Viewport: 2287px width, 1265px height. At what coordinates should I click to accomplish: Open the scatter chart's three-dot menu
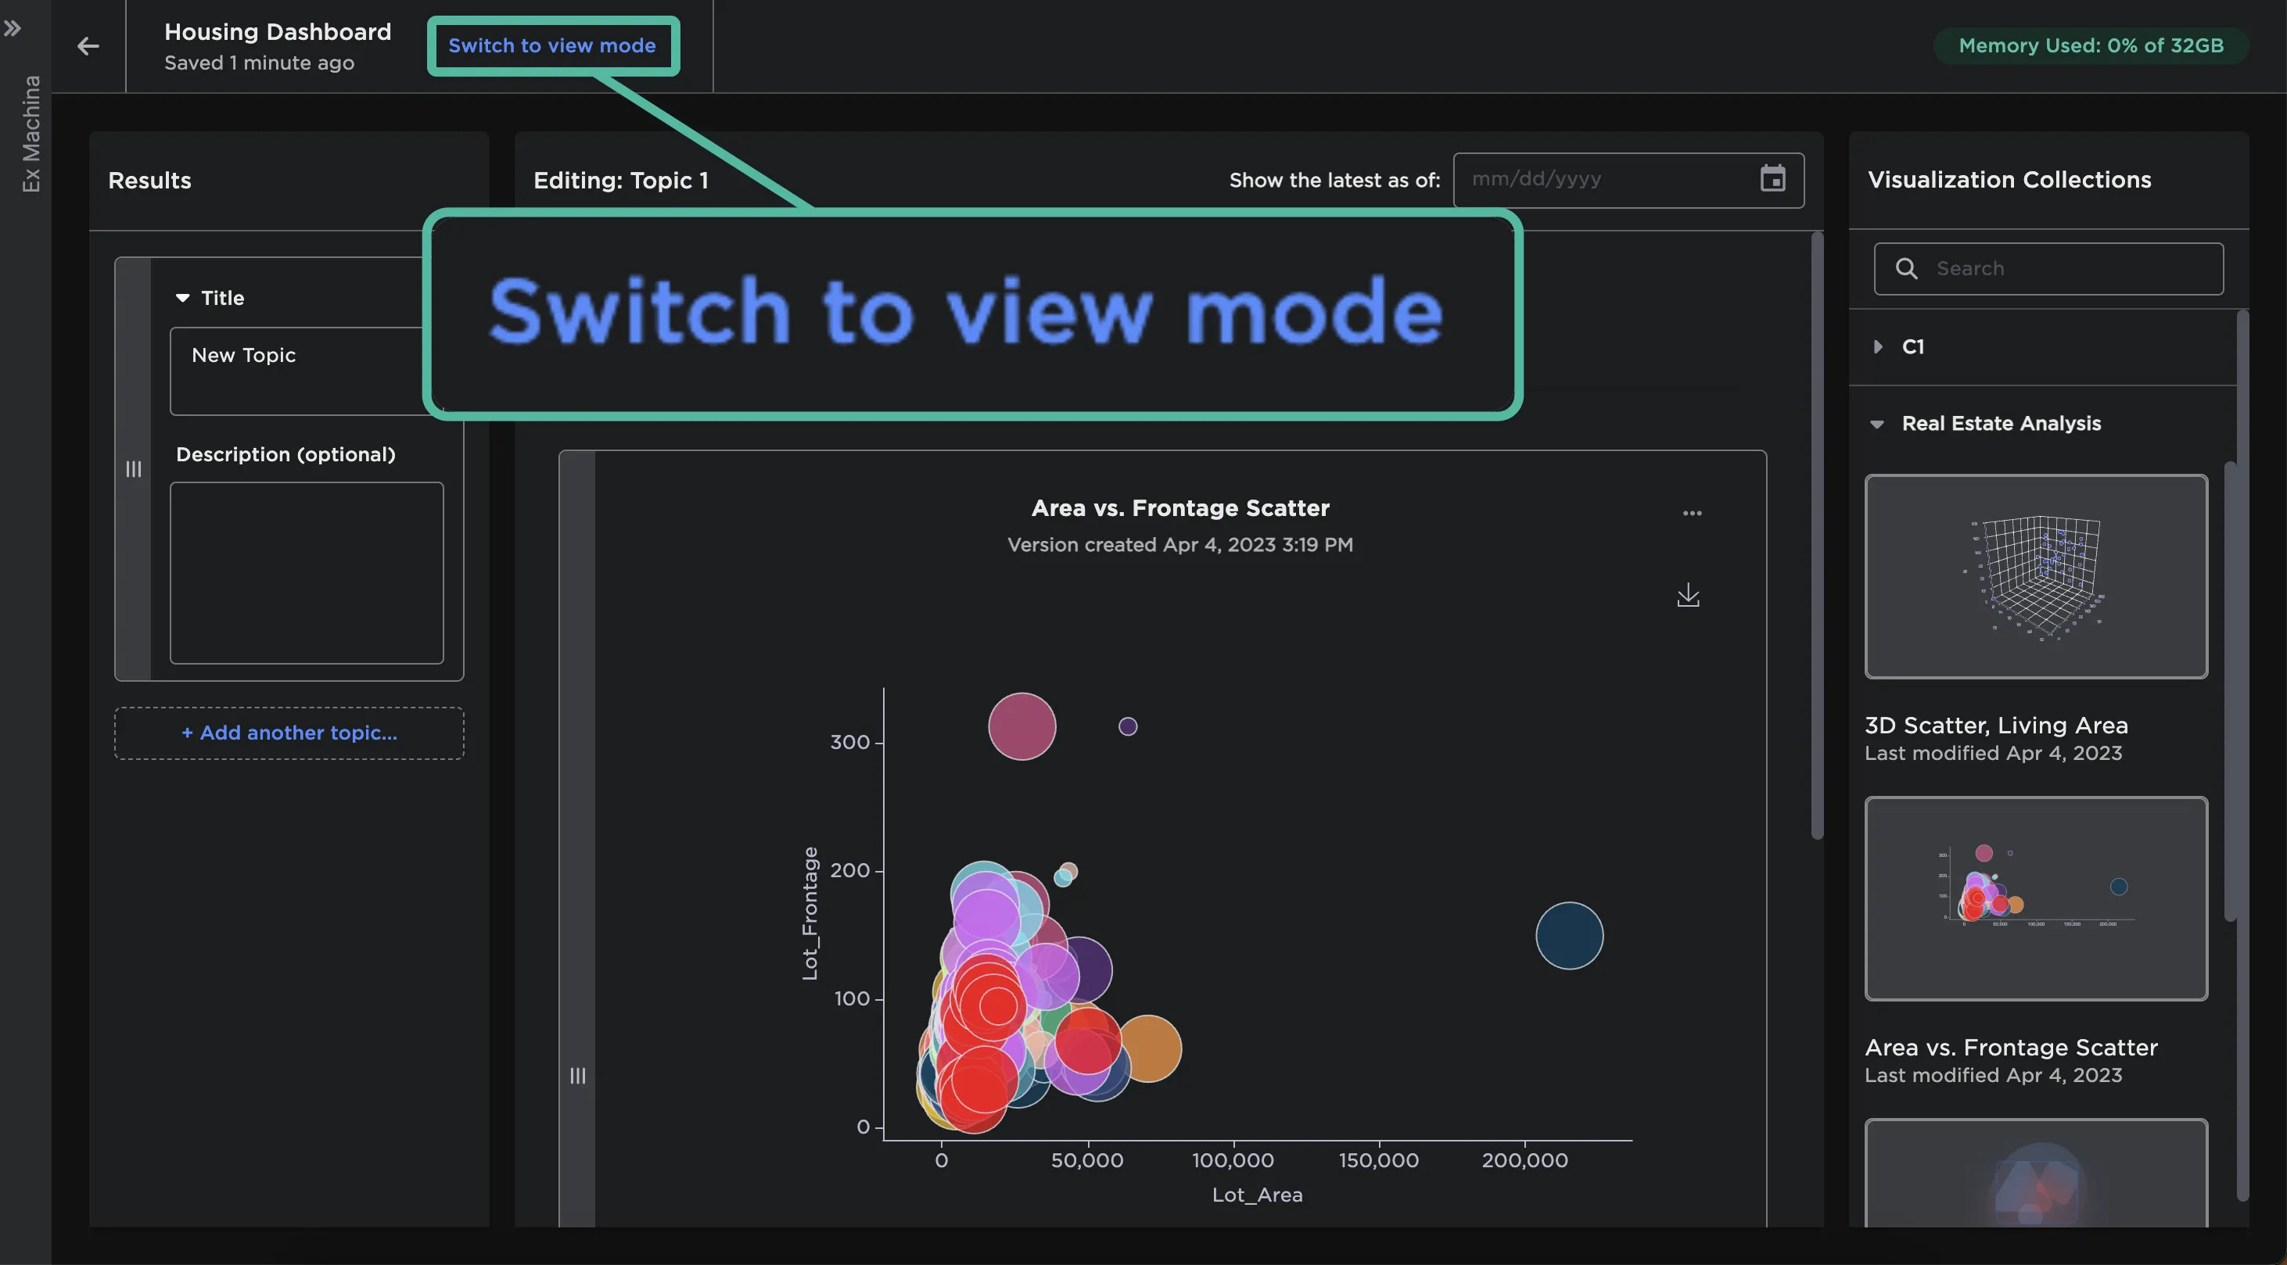[1692, 513]
